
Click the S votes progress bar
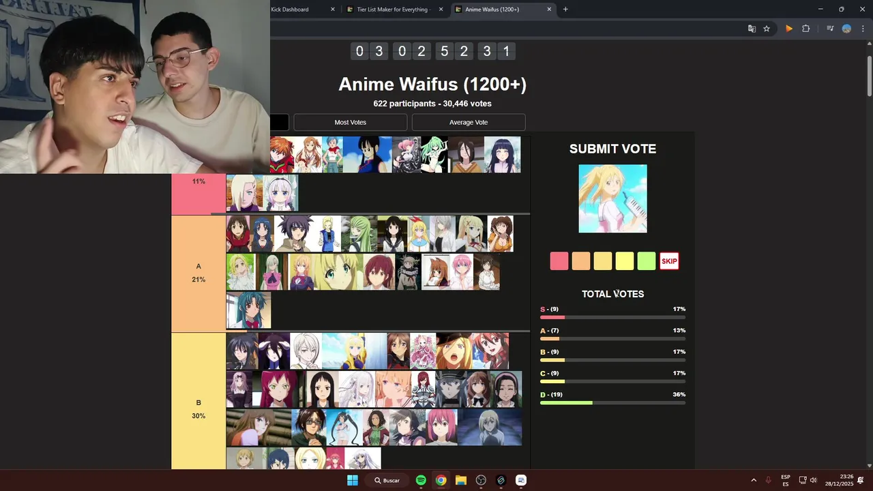[612, 317]
